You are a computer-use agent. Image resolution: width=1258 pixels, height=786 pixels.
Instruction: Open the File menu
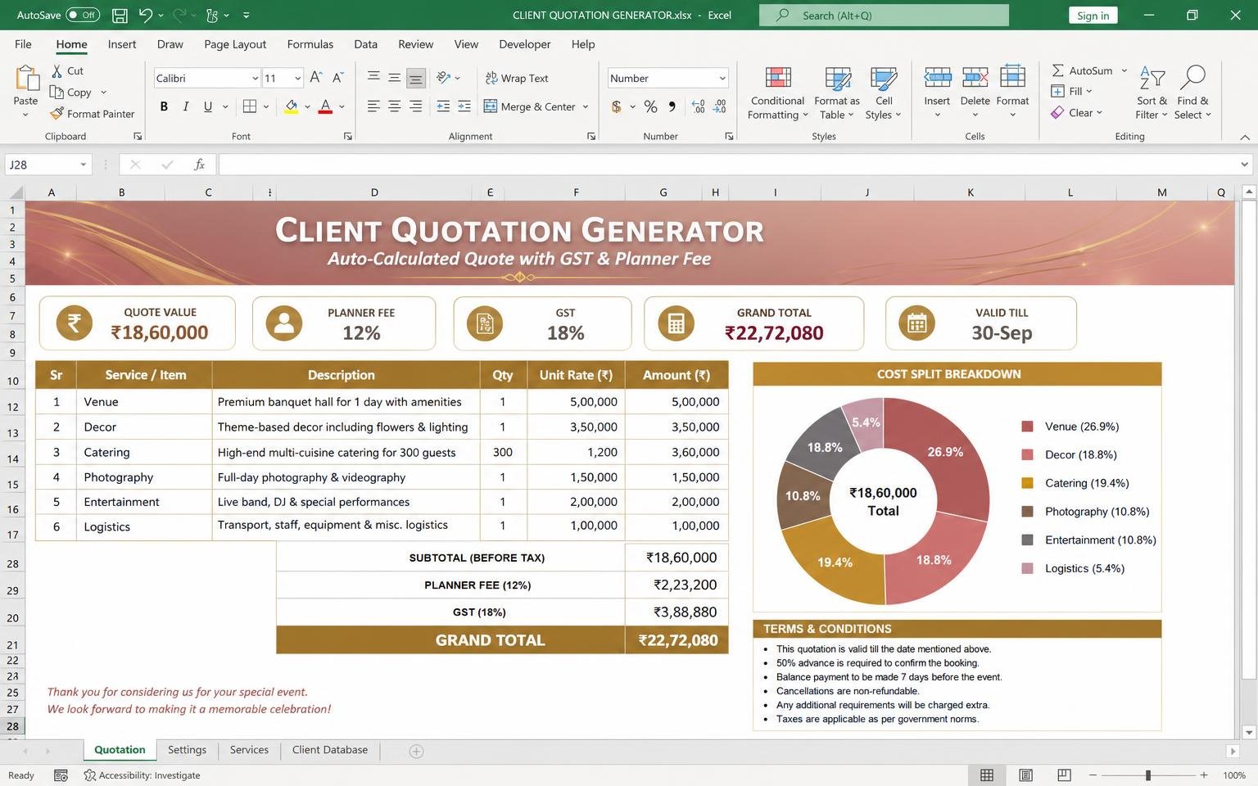[x=23, y=44]
